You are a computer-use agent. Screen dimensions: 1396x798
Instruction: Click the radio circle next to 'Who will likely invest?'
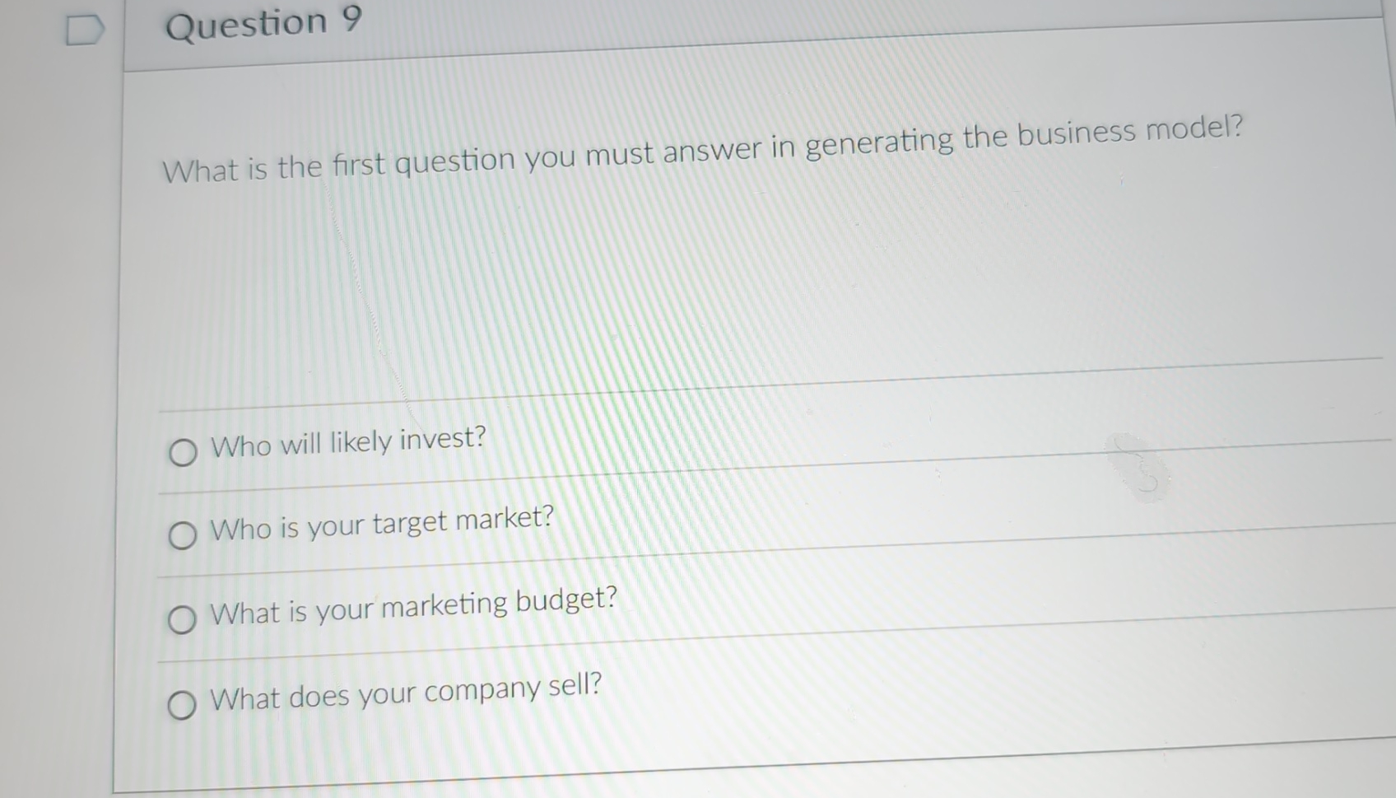click(183, 453)
